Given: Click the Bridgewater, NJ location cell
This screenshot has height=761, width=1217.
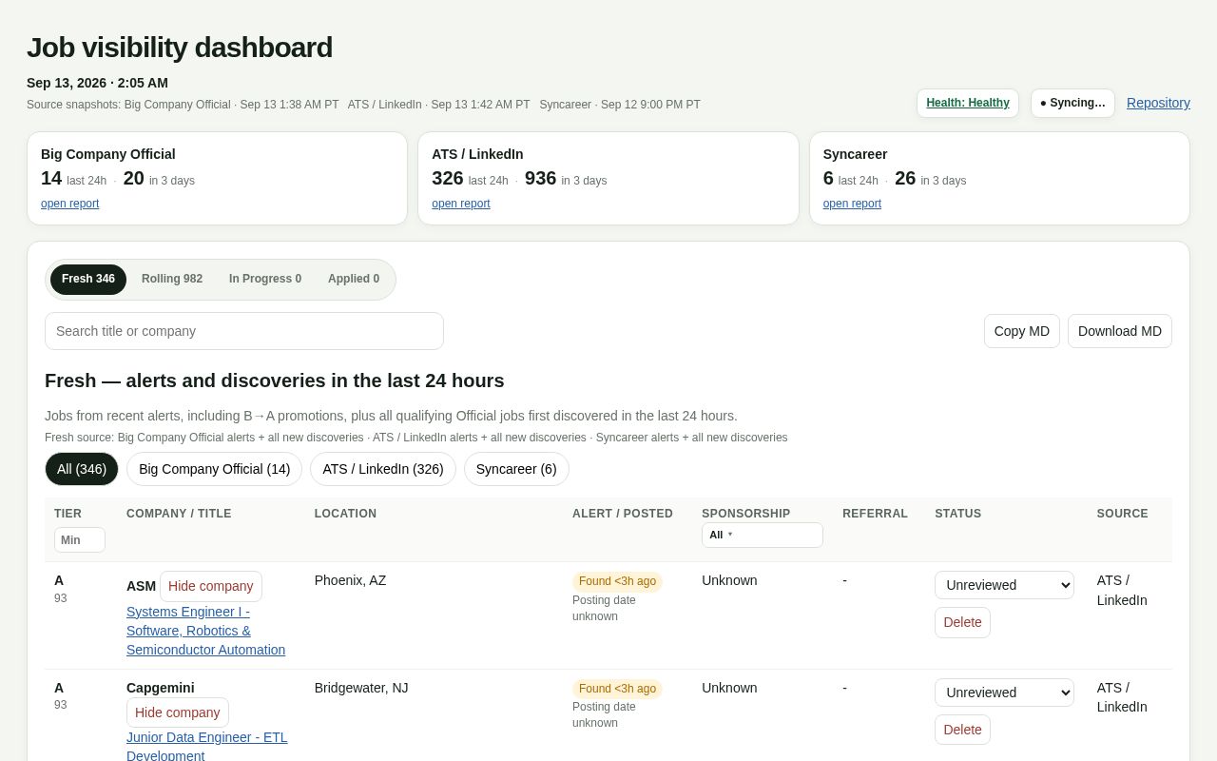Looking at the screenshot, I should [x=361, y=688].
